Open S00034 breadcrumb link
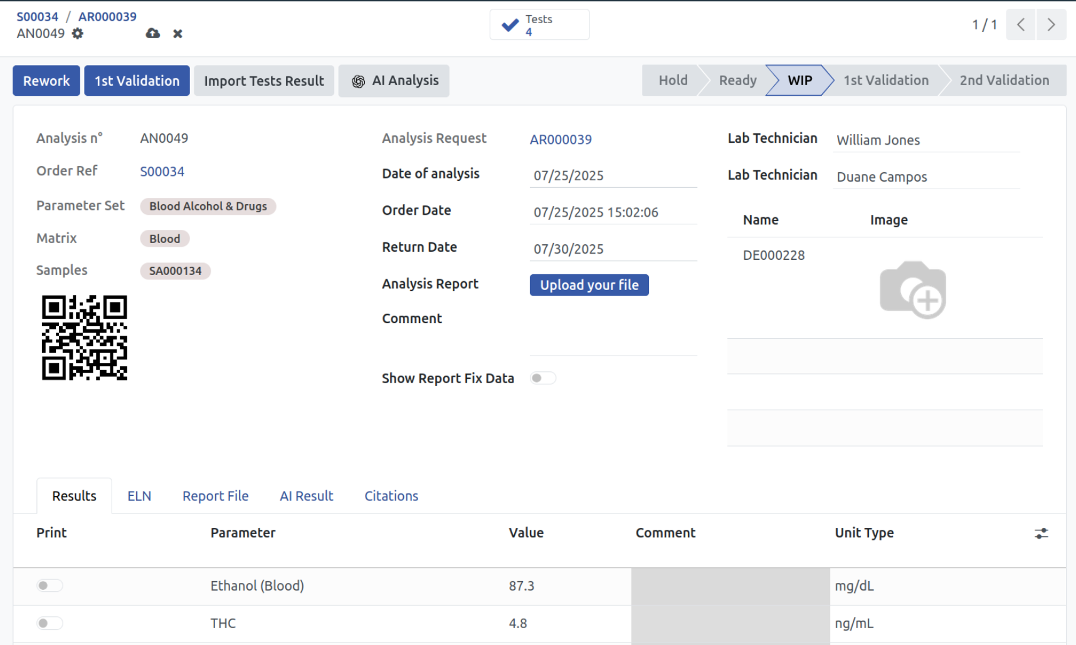Screen dimensions: 1076x645 point(37,17)
